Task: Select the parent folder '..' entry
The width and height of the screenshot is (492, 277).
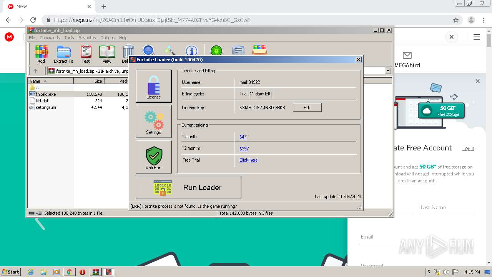Action: 37,87
